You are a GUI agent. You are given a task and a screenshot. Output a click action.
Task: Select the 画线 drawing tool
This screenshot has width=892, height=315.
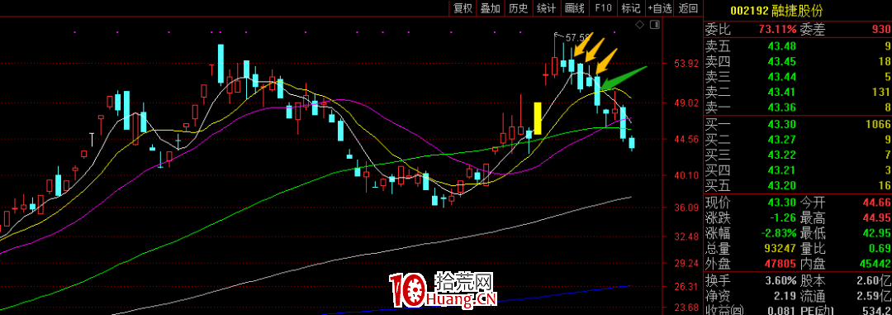[x=575, y=8]
